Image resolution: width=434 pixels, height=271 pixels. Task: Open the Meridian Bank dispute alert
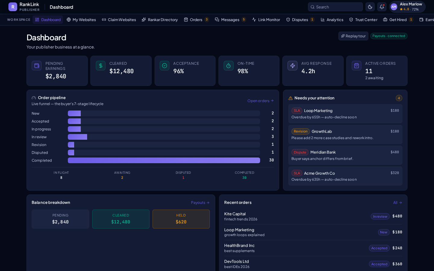tap(345, 155)
